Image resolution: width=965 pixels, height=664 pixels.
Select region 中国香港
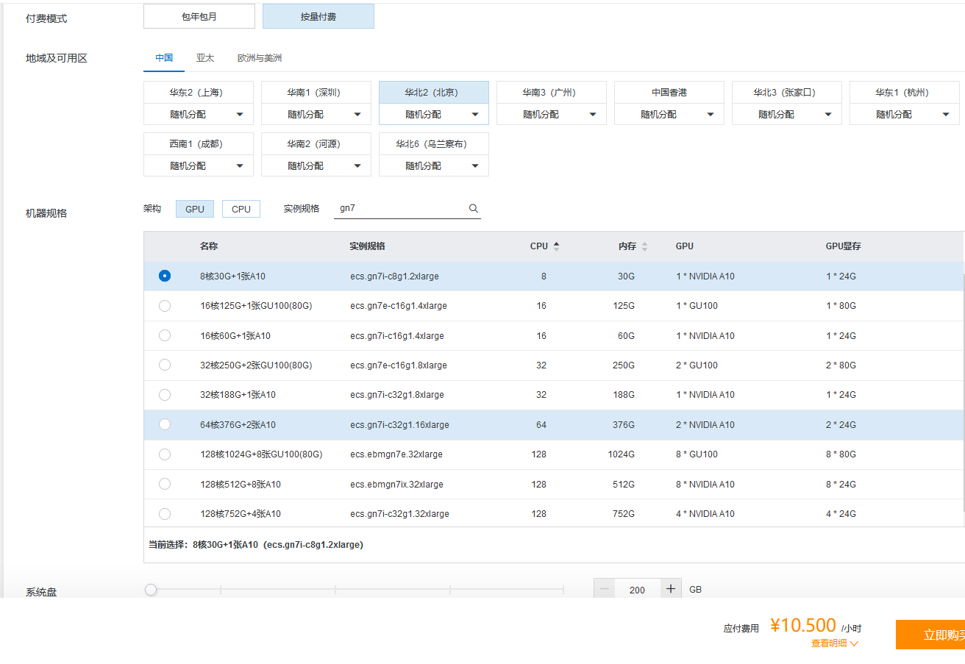pos(669,93)
